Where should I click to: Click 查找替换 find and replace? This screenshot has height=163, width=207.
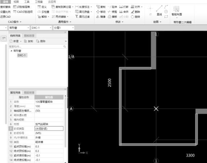pos(5,7)
